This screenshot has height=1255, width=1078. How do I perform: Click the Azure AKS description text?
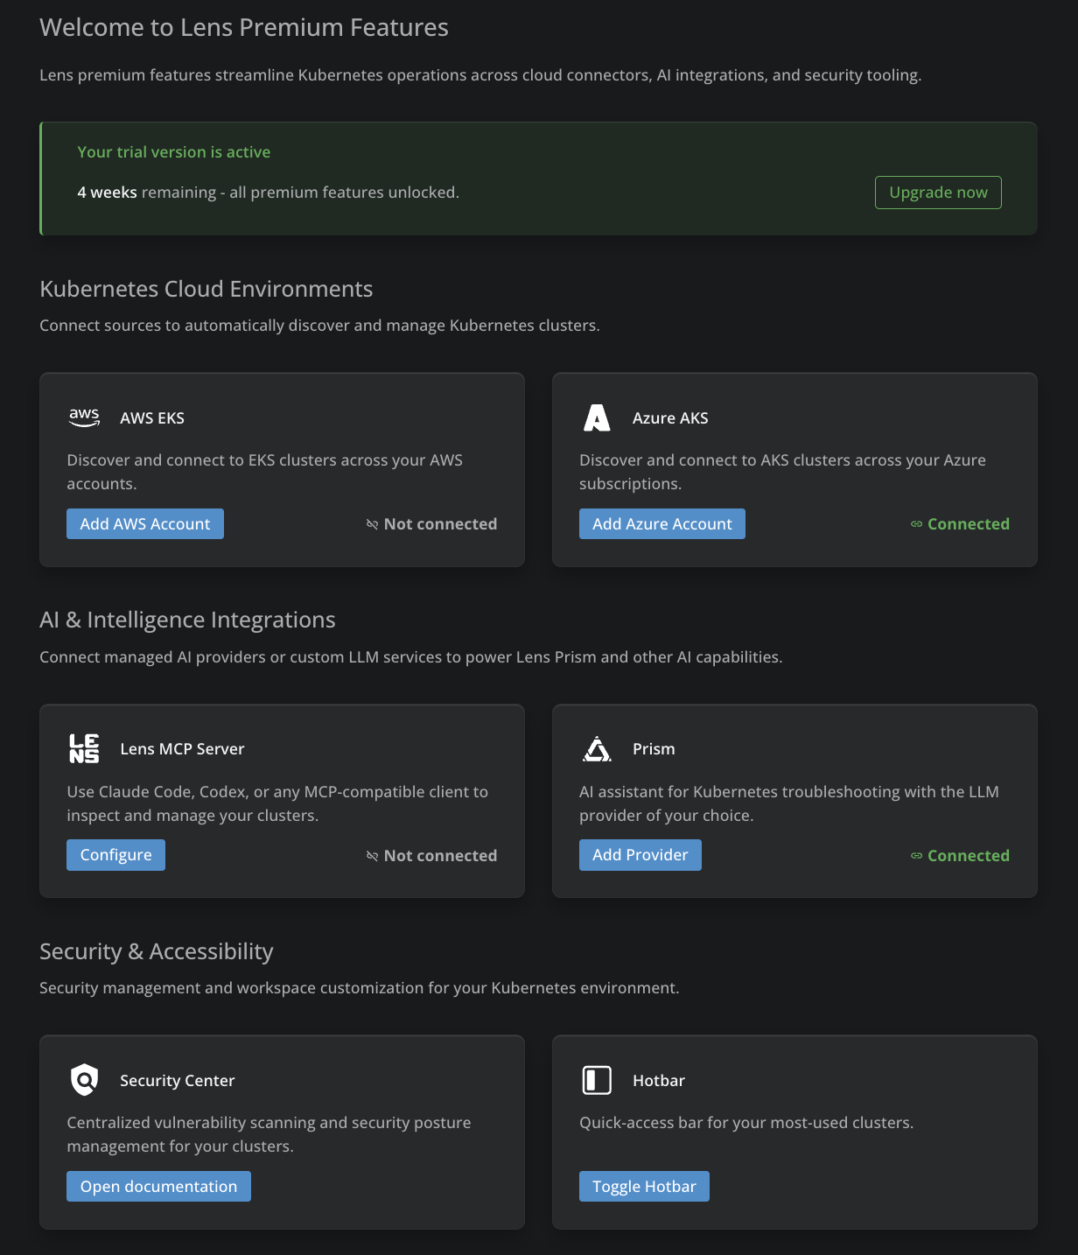[x=782, y=472]
